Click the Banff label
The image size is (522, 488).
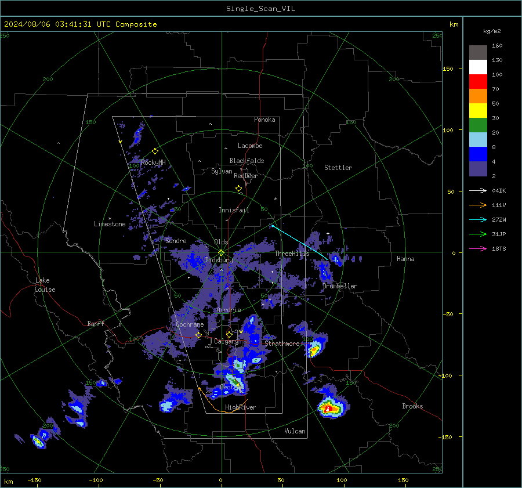coord(96,323)
